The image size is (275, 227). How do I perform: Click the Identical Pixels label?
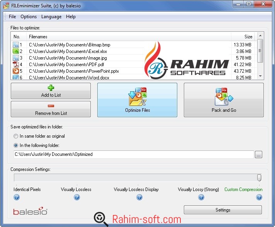pyautogui.click(x=27, y=189)
